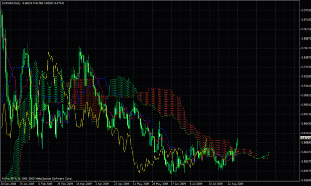Click the 6 Jul 2009 date label
The image size is (311, 186).
coord(196,184)
